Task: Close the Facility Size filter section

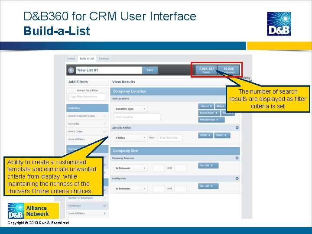Action: coord(237,179)
